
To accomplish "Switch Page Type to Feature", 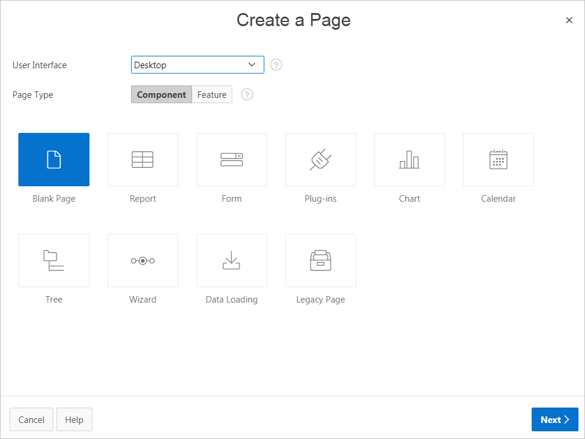I will [x=212, y=95].
